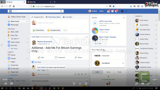This screenshot has width=160, height=90.
Task: Click the search magnifier button
Action: 61,11
